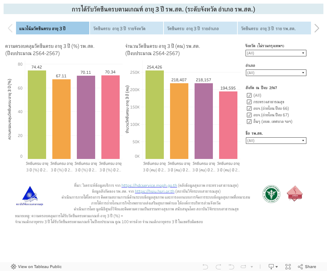The height and width of the screenshot is (271, 327).
Task: Click the Redo arrow icon
Action: click(218, 267)
